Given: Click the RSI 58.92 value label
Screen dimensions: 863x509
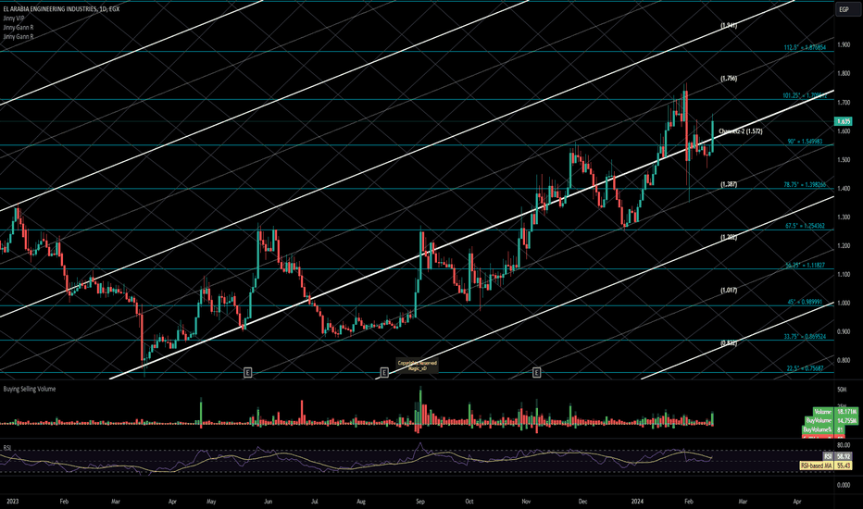Looking at the screenshot, I should [x=838, y=457].
